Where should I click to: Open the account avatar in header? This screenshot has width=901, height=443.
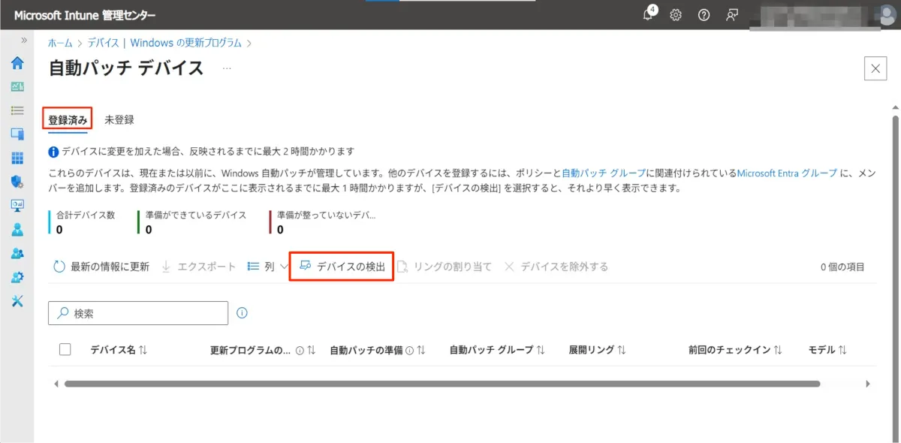coord(886,15)
